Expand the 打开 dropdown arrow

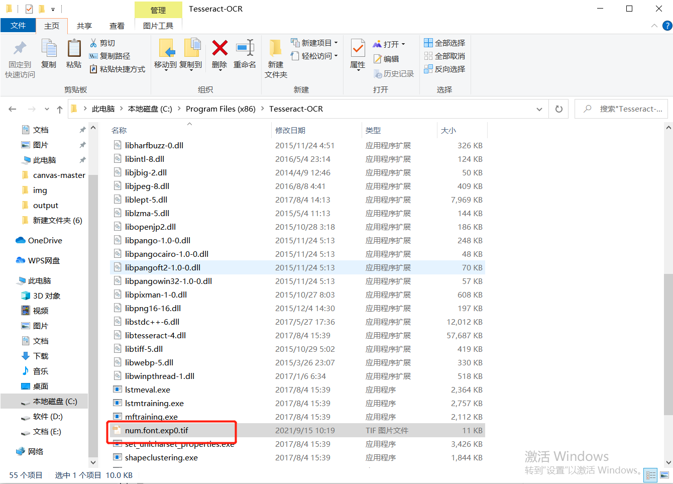403,44
